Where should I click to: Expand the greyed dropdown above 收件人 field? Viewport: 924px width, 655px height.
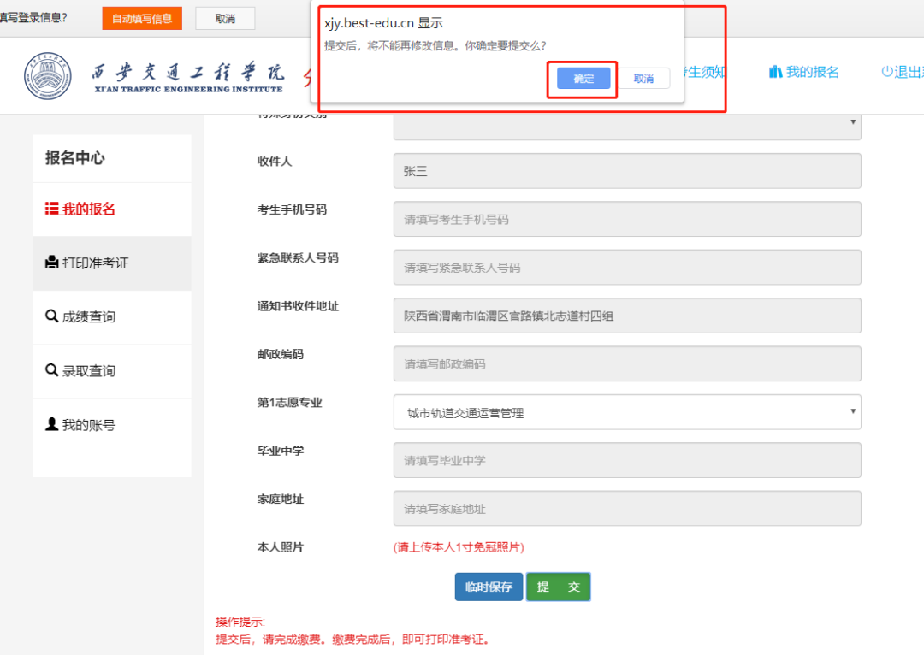point(627,124)
